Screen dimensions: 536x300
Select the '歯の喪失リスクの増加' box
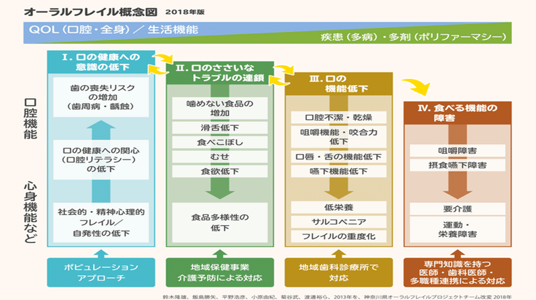[x=101, y=97]
